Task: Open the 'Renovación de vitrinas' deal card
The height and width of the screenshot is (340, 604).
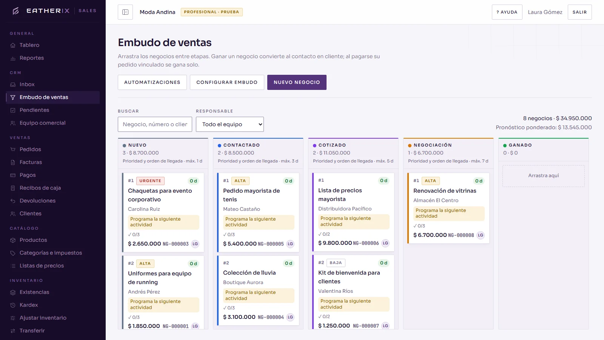Action: coord(448,208)
